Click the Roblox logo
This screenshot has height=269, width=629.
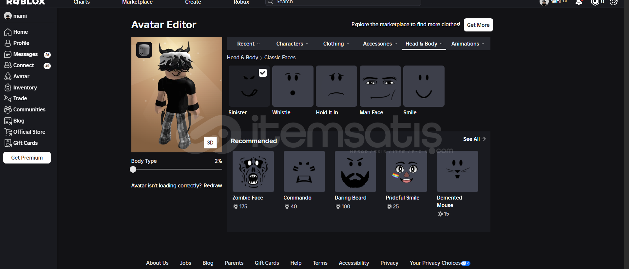[x=26, y=2]
